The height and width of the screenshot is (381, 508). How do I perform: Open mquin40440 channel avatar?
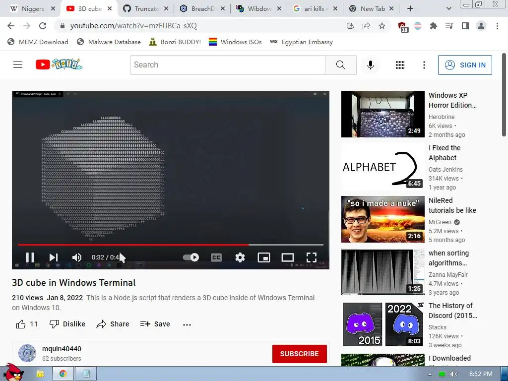point(27,353)
